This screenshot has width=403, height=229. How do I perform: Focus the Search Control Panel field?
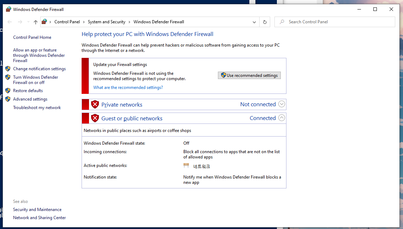334,22
